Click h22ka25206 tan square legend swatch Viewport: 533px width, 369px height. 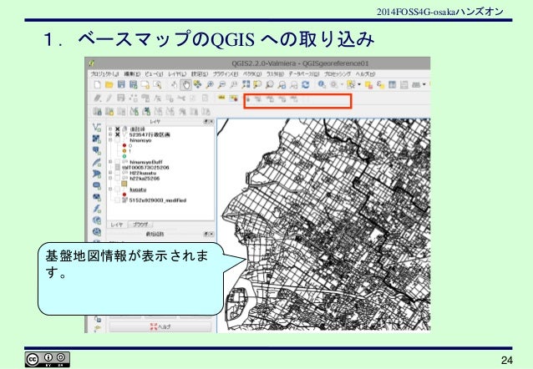tap(124, 184)
